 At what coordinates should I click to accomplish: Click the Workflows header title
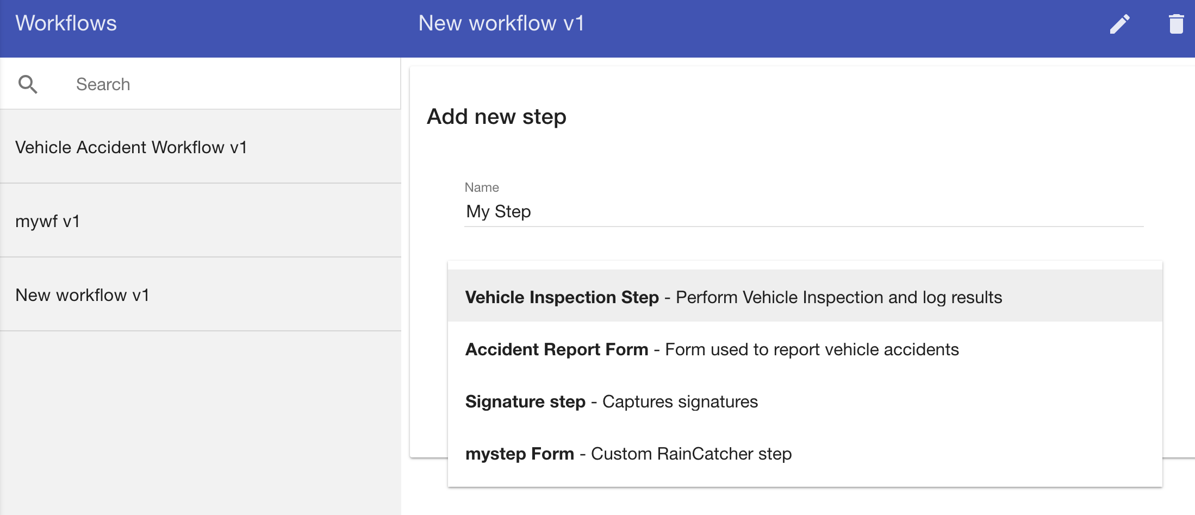pyautogui.click(x=66, y=23)
